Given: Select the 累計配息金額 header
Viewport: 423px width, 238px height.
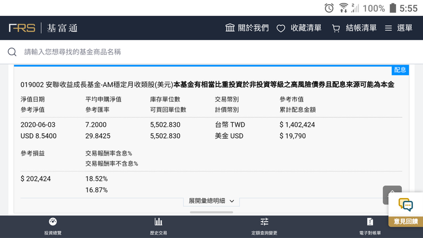Looking at the screenshot, I should [x=297, y=109].
